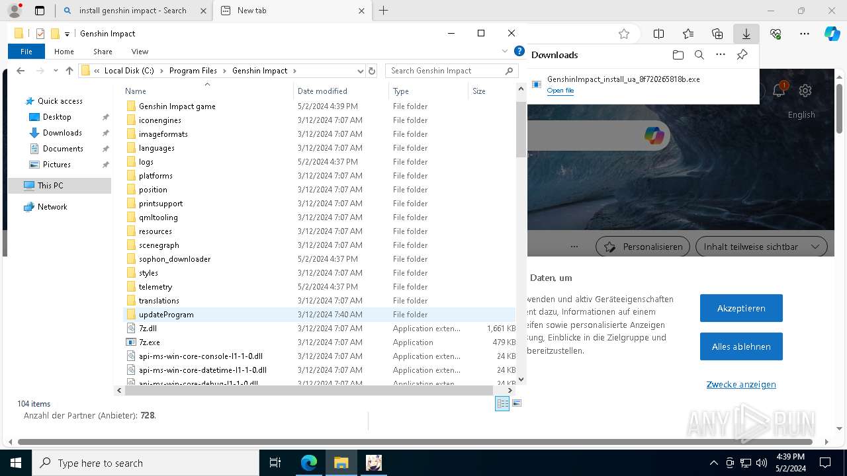Open Copilot sidebar icon
Viewport: 847px width, 476px height.
coord(832,34)
